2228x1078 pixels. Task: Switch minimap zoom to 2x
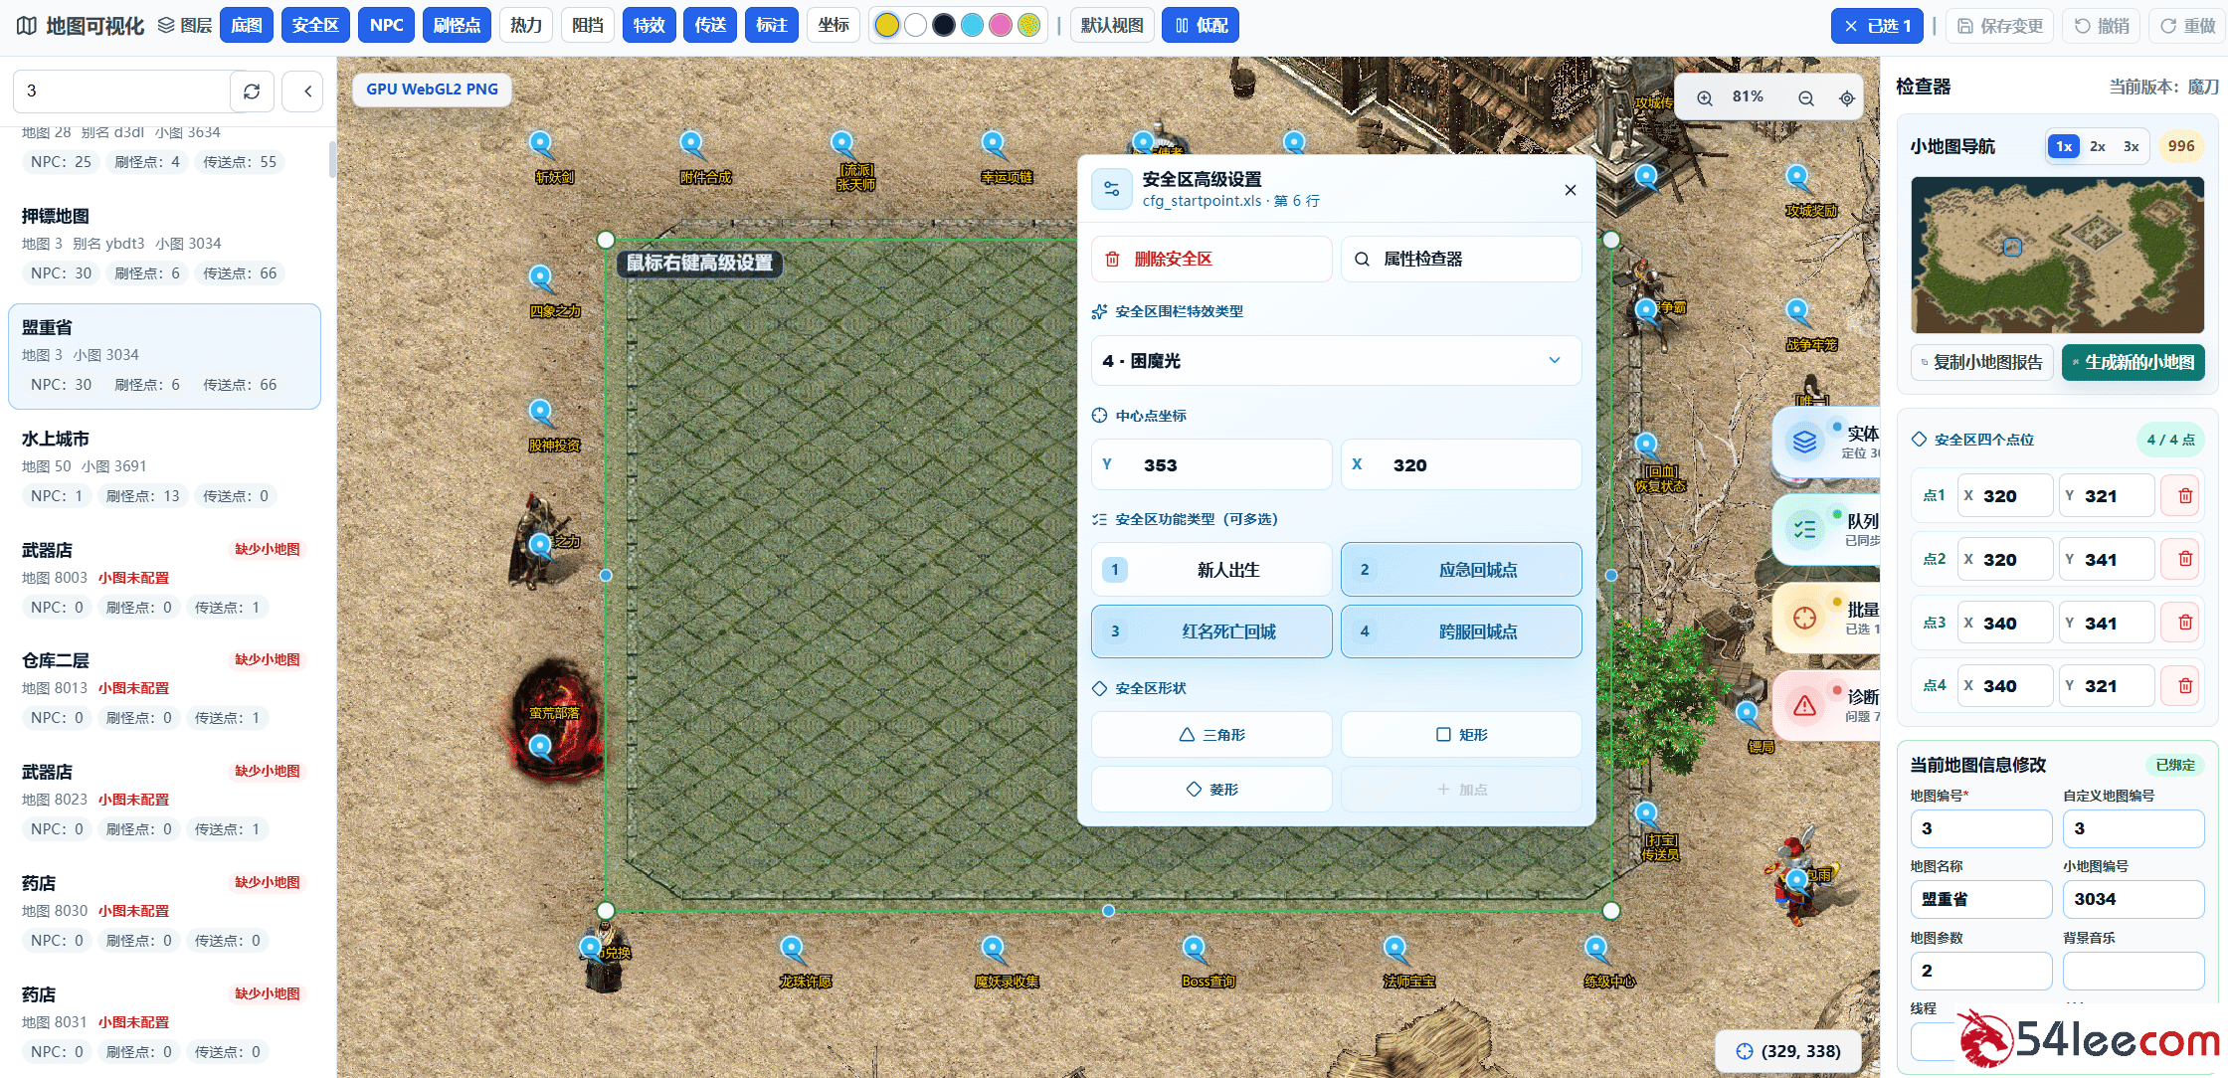pyautogui.click(x=2098, y=146)
